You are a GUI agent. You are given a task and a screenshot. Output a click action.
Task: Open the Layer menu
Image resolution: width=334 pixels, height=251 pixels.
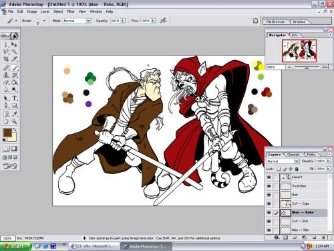pos(45,11)
